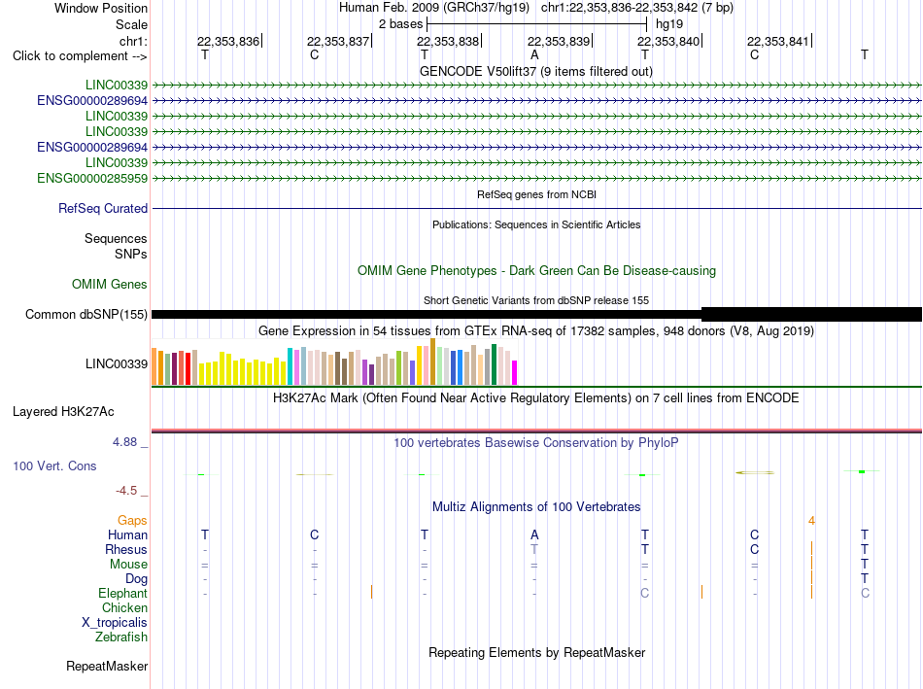923x689 pixels.
Task: Click position label 22,353,839 in the ruler
Action: 559,41
